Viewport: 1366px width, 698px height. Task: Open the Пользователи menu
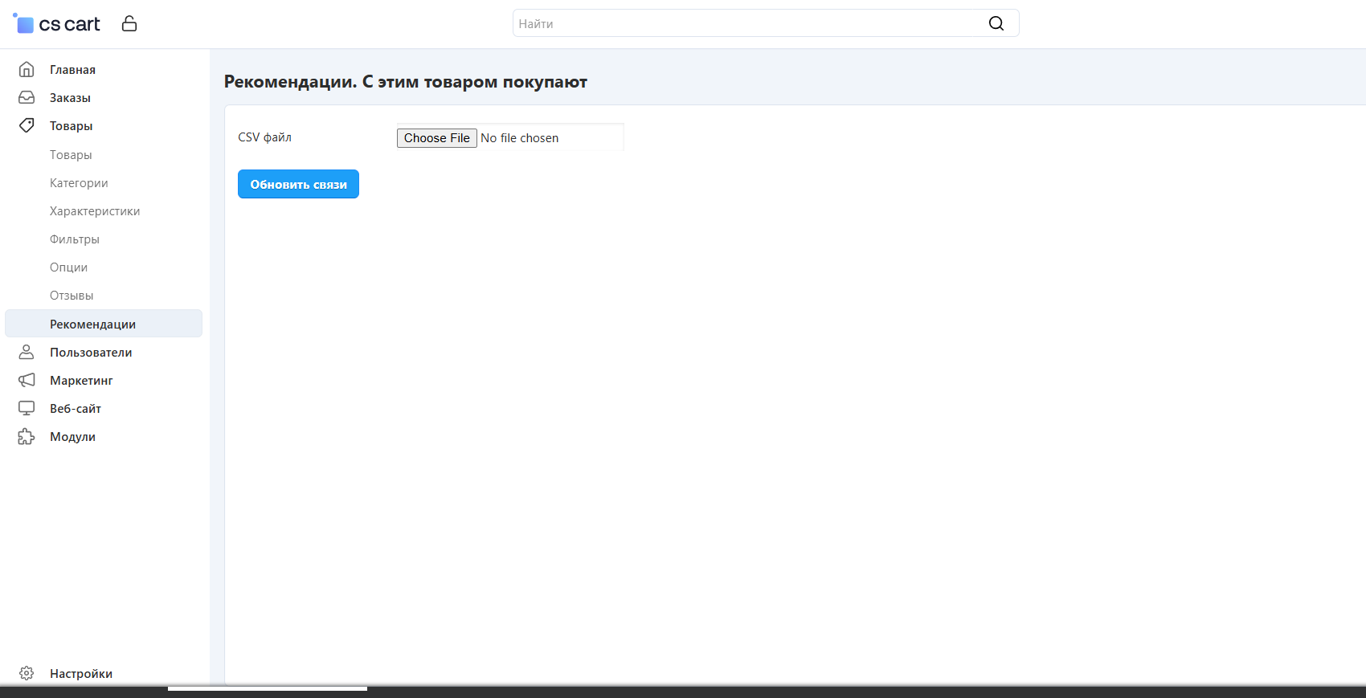(91, 353)
